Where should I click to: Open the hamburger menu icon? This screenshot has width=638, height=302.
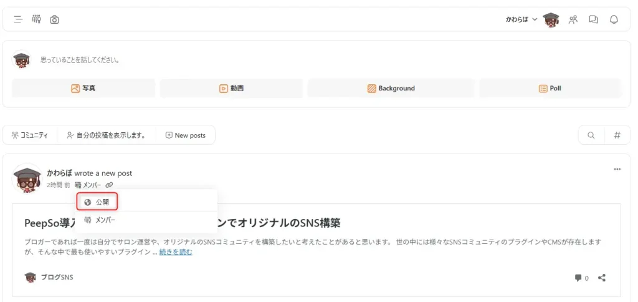(x=18, y=19)
